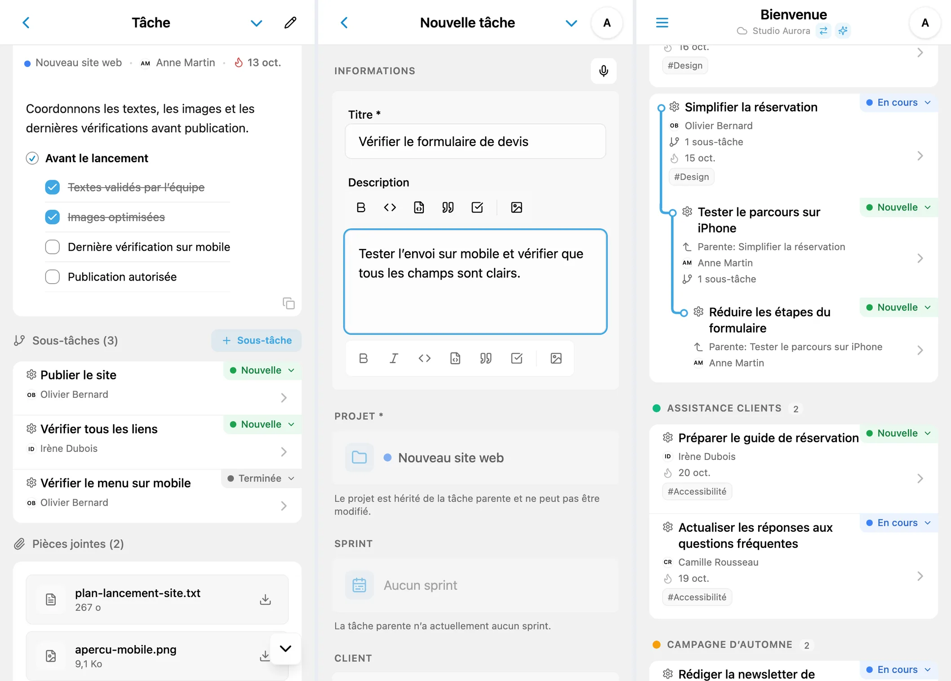
Task: Go back from the Tâche screen
Action: (26, 22)
